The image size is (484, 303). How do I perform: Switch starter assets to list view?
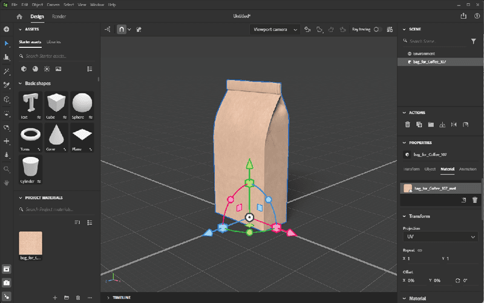(90, 69)
